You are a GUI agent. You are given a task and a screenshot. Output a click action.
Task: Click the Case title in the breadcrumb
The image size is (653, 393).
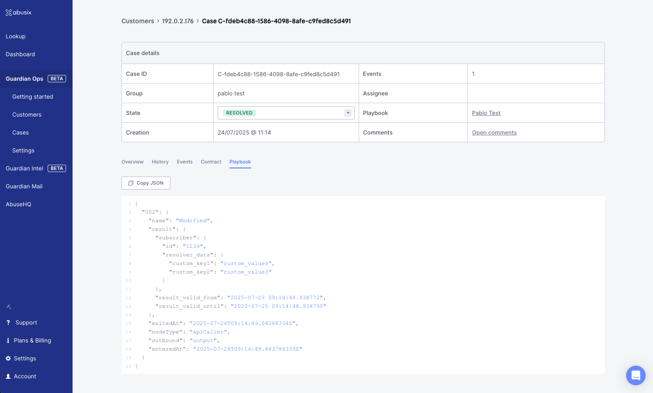coord(276,21)
